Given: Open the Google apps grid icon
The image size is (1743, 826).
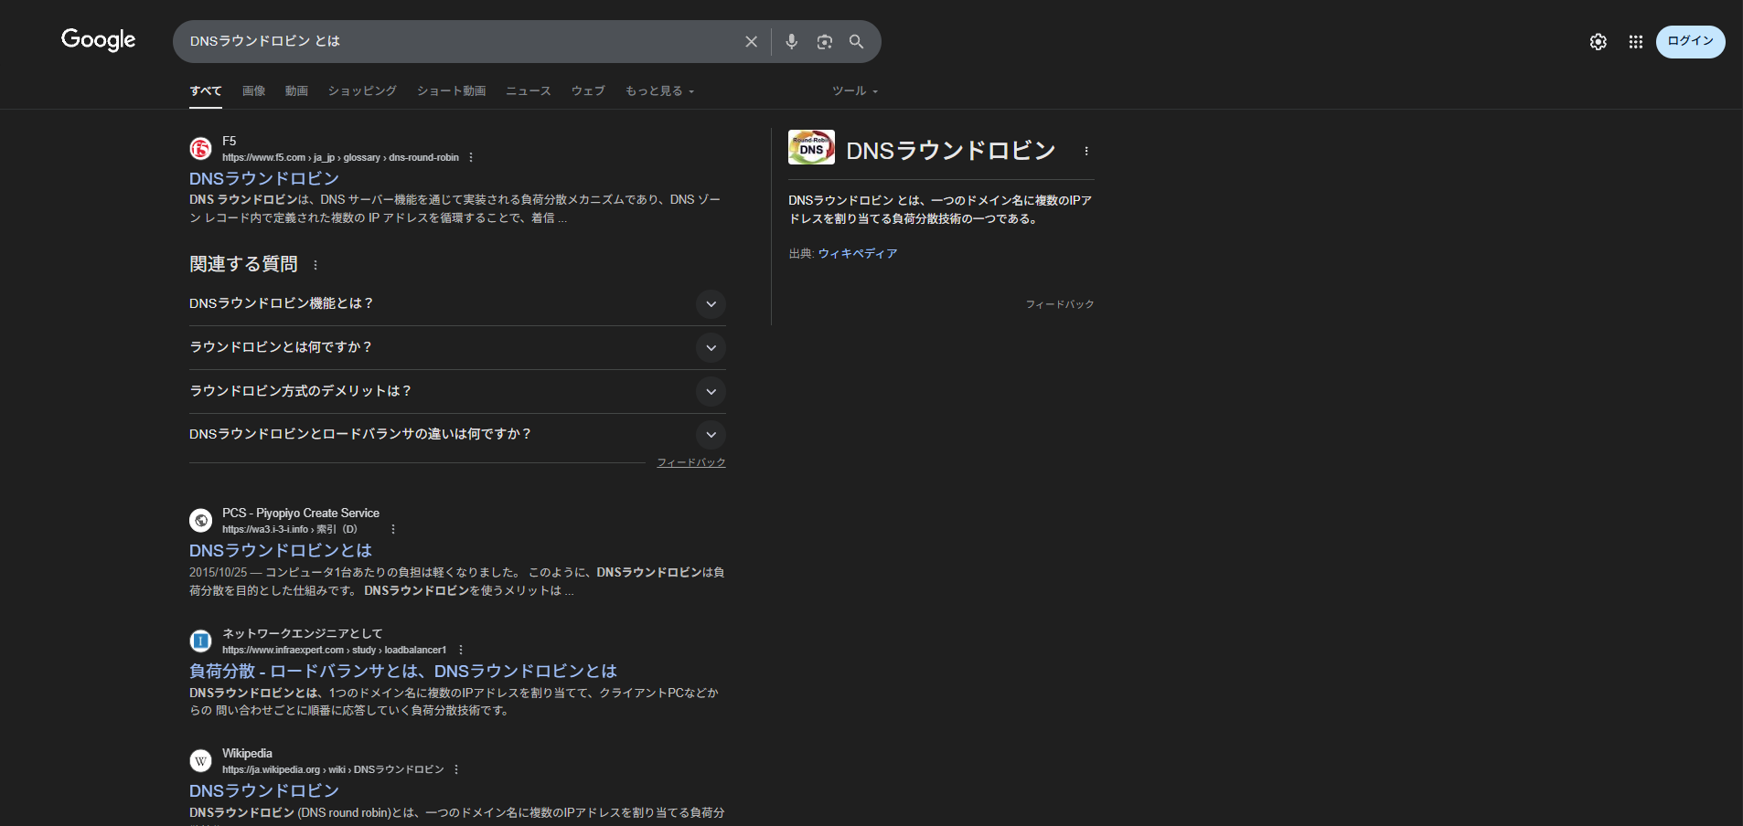Looking at the screenshot, I should click(1635, 42).
